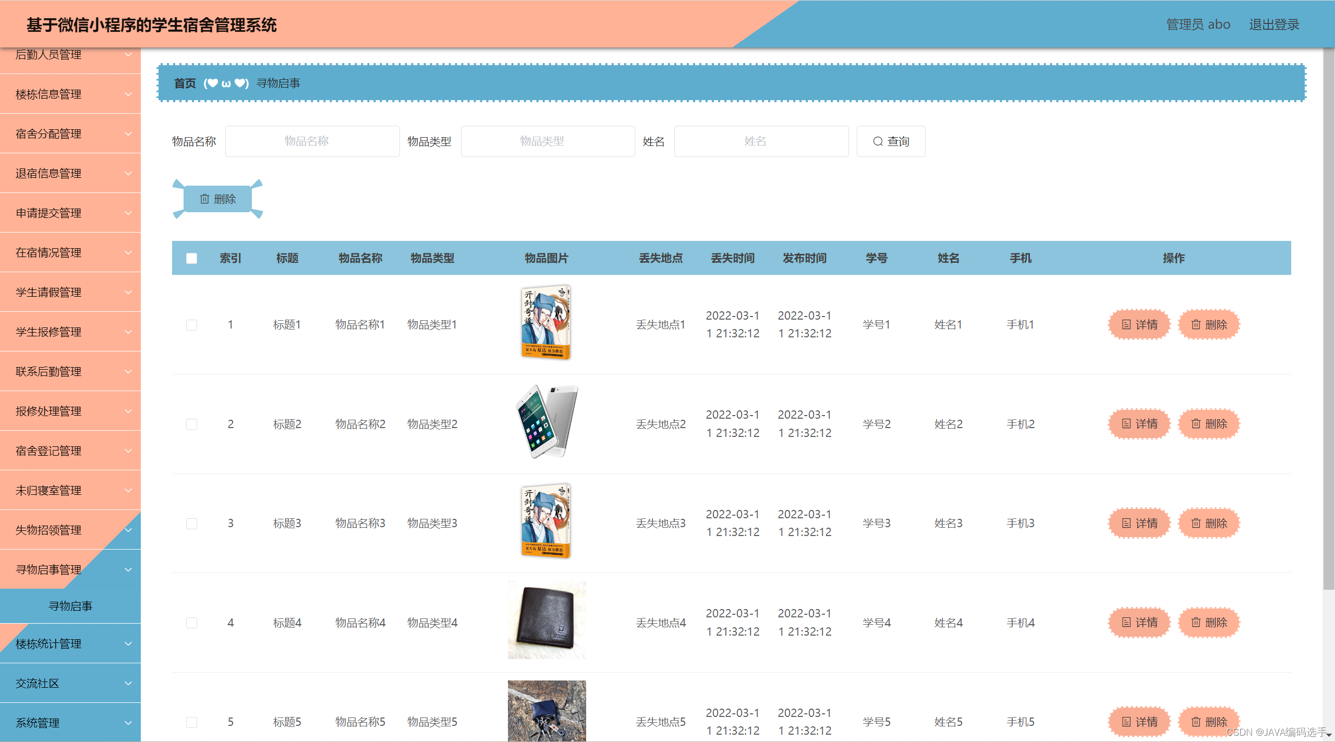Click 详情 document icon for row 5
The image size is (1335, 742).
(x=1126, y=722)
